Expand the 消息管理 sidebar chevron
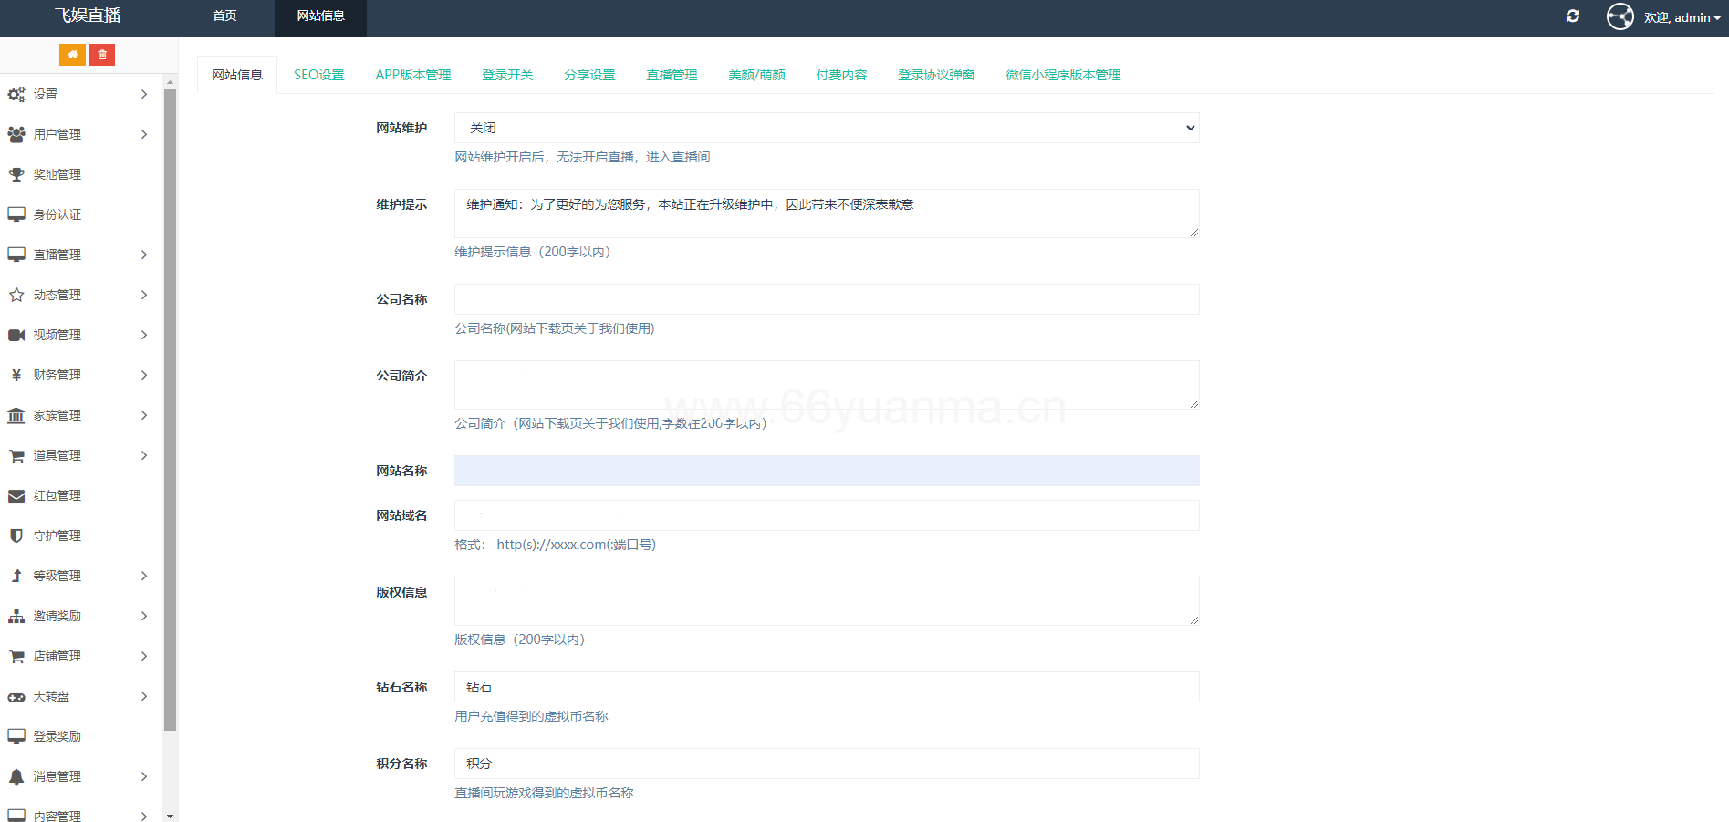Image resolution: width=1729 pixels, height=822 pixels. 144,776
